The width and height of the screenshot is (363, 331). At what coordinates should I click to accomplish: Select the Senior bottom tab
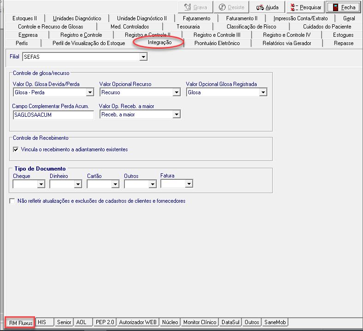64,322
